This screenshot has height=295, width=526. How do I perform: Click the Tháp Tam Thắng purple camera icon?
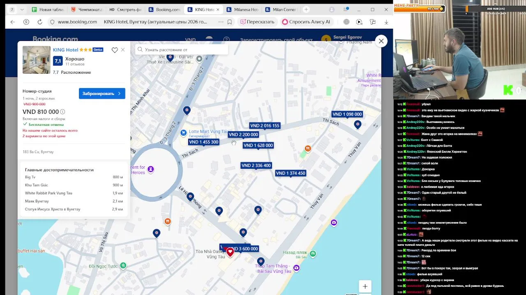[296, 268]
